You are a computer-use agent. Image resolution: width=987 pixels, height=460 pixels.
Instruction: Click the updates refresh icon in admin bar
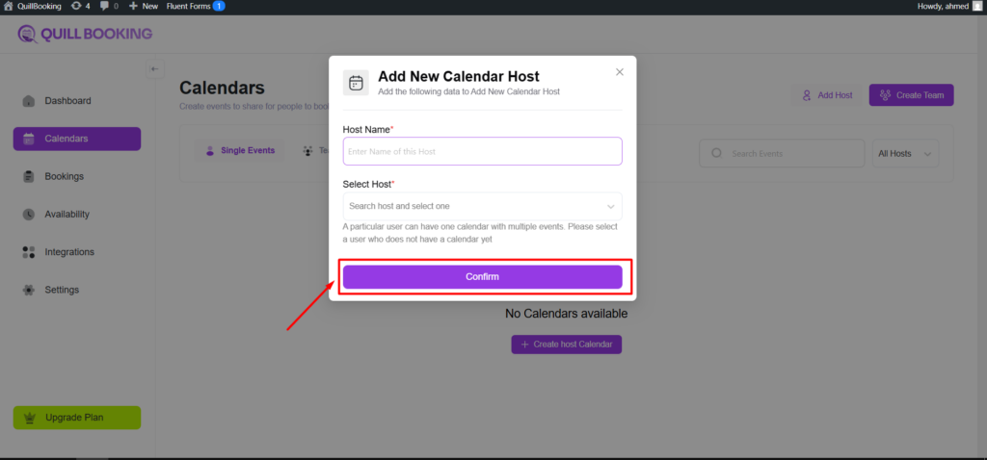[x=76, y=6]
